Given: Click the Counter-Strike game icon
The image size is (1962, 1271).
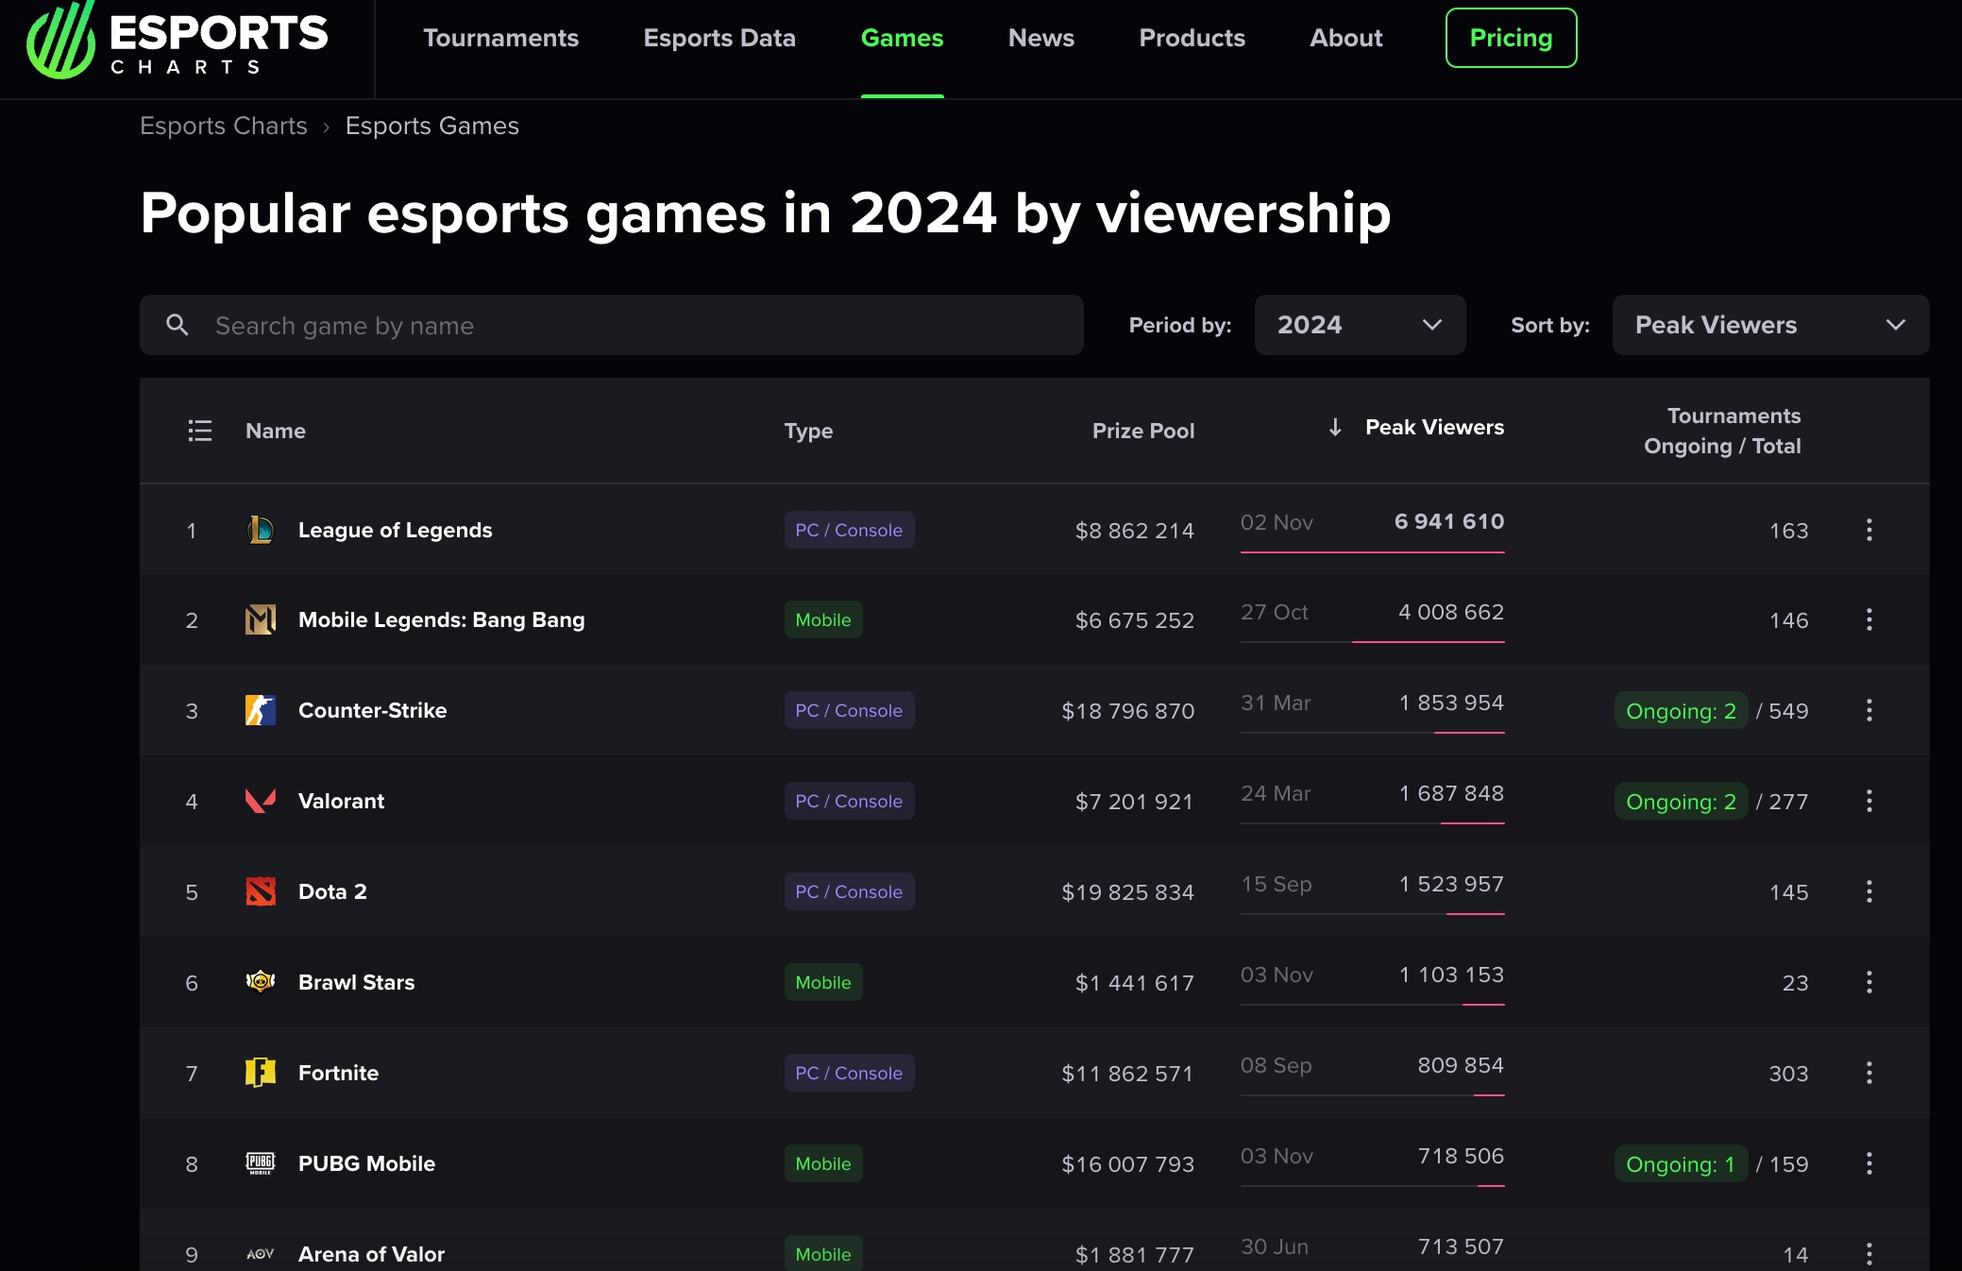Looking at the screenshot, I should 261,710.
